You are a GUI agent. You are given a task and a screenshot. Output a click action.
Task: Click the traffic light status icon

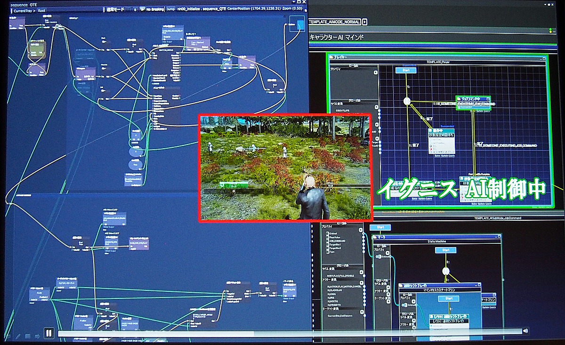(x=551, y=31)
